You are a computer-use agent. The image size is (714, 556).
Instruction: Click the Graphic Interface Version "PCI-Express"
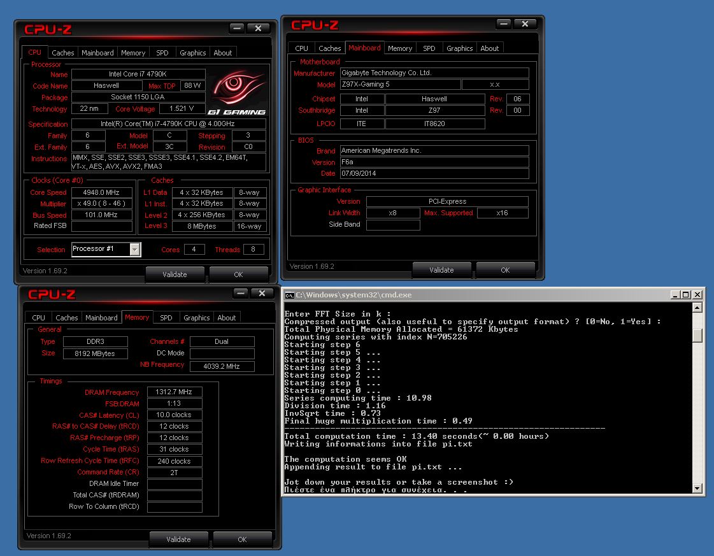pyautogui.click(x=447, y=201)
